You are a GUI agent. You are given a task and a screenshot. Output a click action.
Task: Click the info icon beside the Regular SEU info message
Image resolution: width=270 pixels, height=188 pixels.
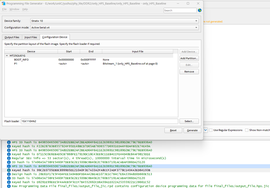coord(9,158)
